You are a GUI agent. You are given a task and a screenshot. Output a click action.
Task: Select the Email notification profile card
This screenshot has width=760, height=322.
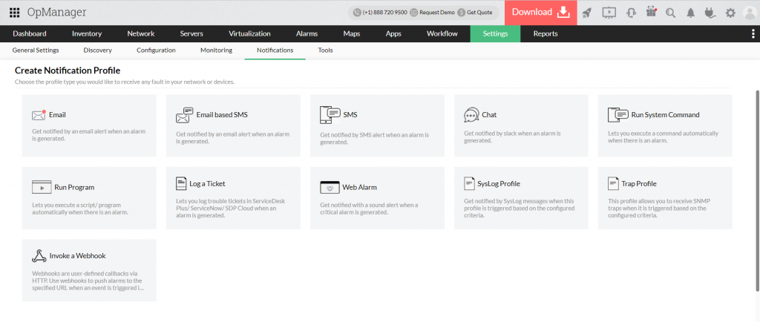point(89,125)
